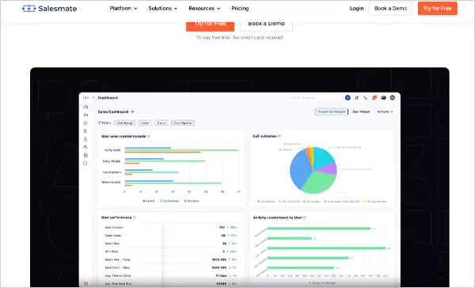Click the Add Widget button

click(x=361, y=112)
